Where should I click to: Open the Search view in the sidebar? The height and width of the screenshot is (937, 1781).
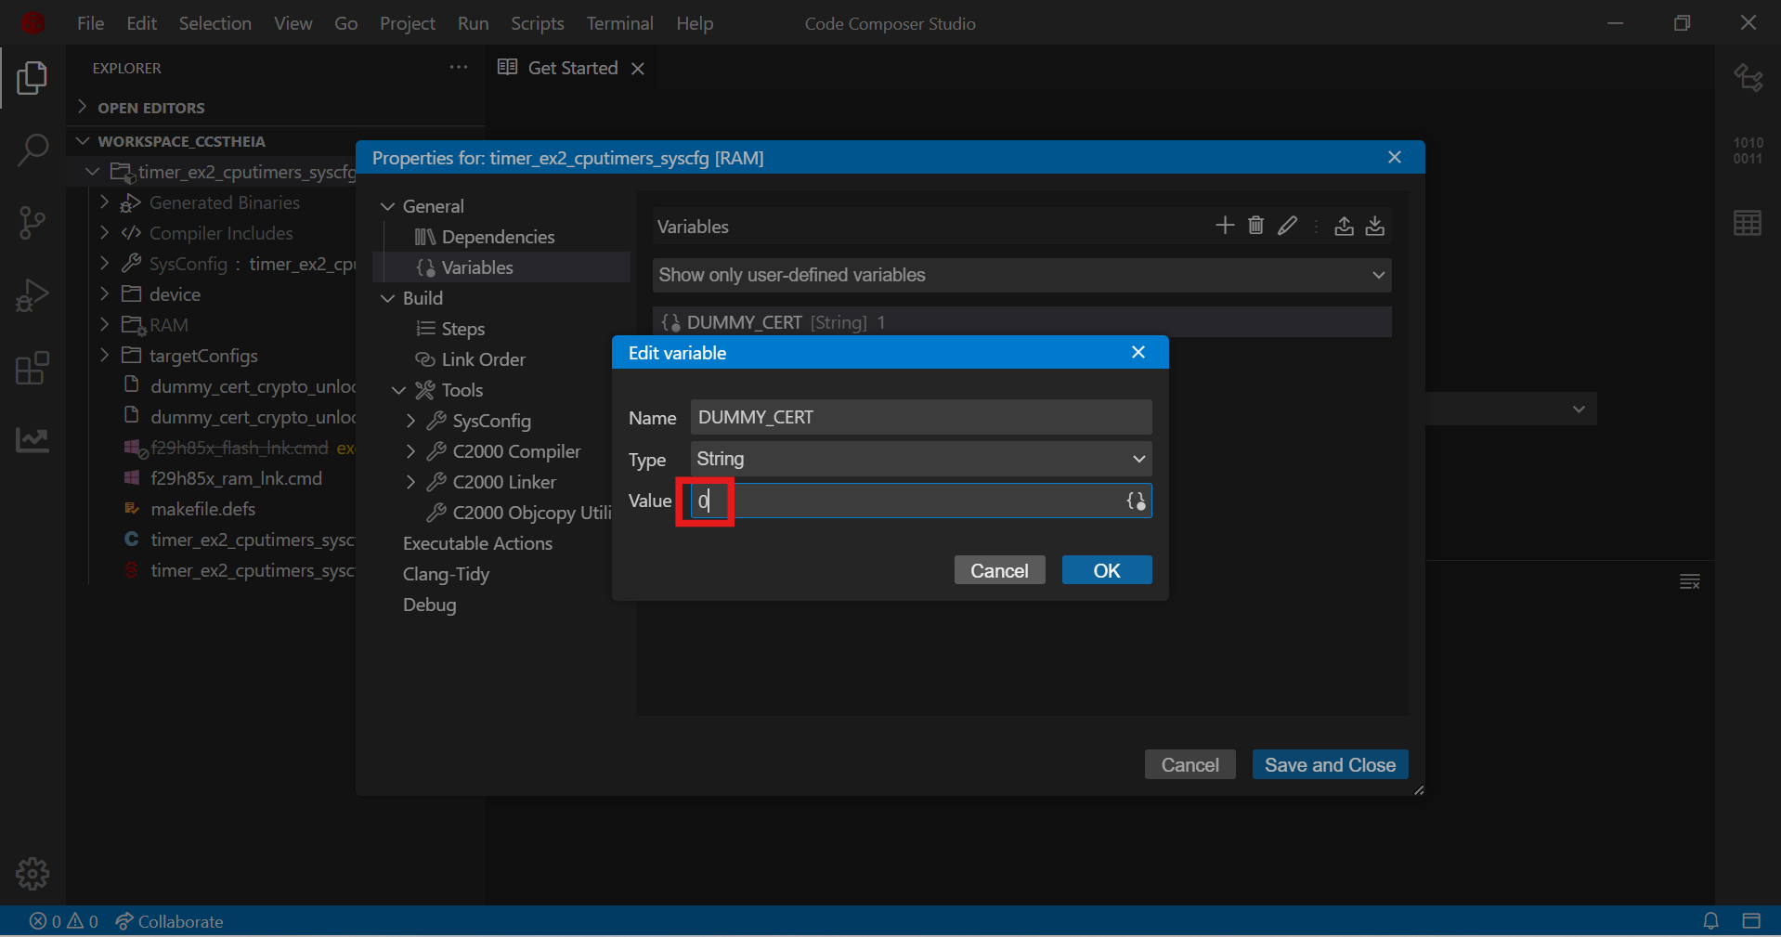(32, 150)
